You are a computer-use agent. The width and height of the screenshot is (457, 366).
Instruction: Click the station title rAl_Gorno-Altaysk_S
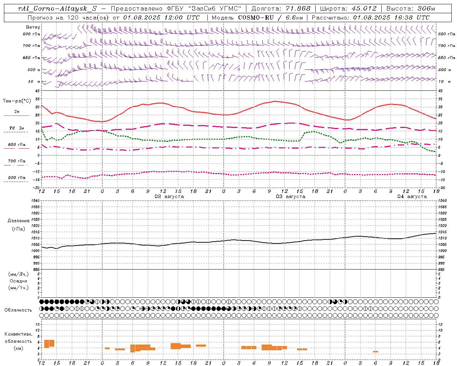pos(57,9)
